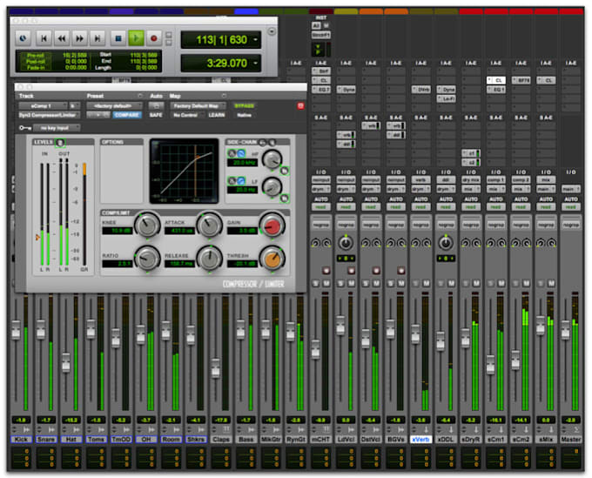Click the RELEASE knob

(x=209, y=259)
